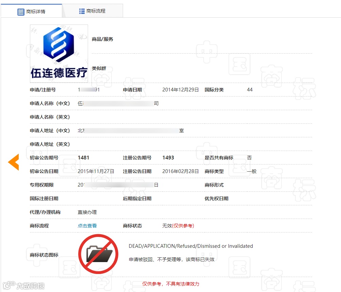Click the 商标详情 tab list icon
The width and height of the screenshot is (341, 292).
coord(21,12)
